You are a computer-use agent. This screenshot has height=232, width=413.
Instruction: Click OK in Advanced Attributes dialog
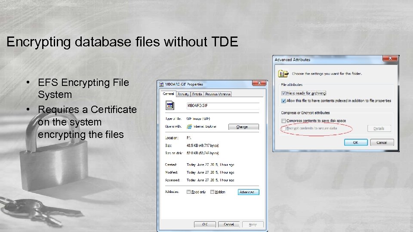pos(356,142)
